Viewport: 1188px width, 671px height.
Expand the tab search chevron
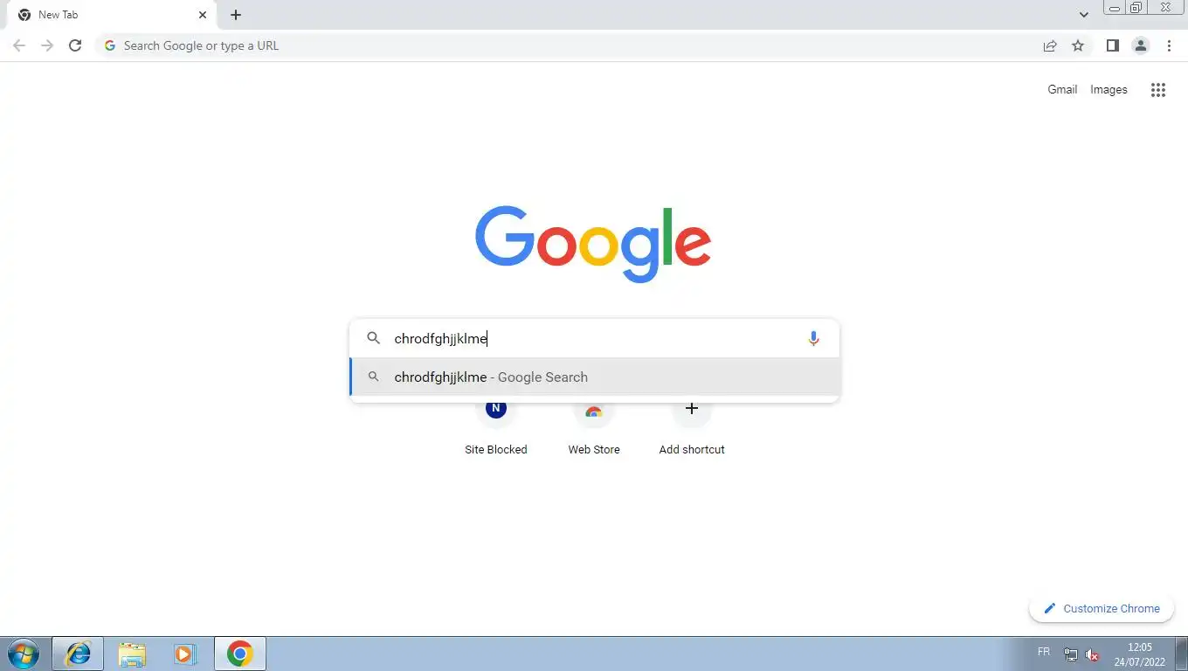tap(1083, 15)
